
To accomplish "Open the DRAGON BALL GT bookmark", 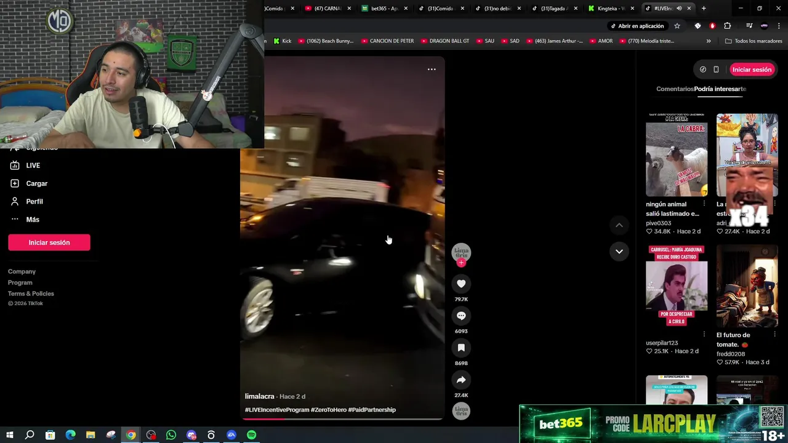I will [445, 41].
